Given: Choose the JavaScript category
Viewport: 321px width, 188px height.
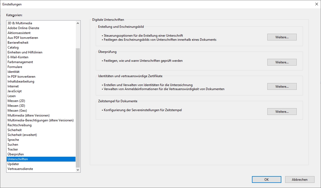Looking at the screenshot, I should coord(15,91).
